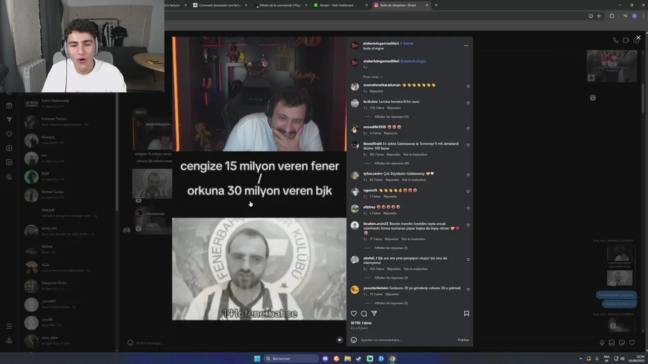
Task: Expand Afficher les réponses (1)
Action: pyautogui.click(x=391, y=248)
